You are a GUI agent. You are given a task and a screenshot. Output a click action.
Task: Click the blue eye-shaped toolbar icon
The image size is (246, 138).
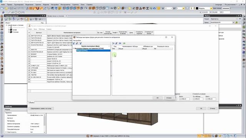pyautogui.click(x=155, y=8)
